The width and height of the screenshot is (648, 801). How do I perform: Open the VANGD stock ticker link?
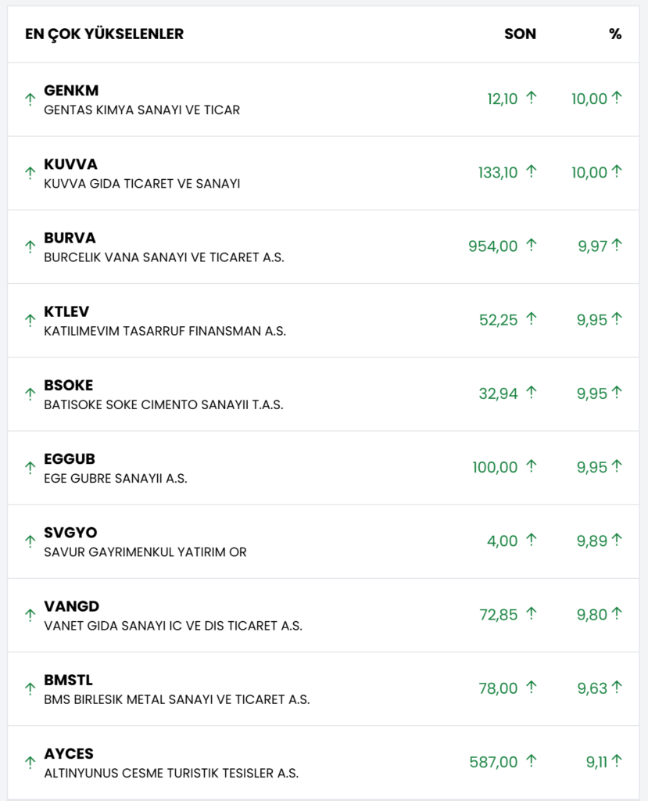click(72, 606)
